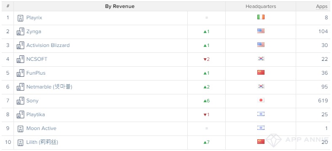Click the Headquarters column header
Viewport: 332px width, 151px height.
tap(261, 6)
